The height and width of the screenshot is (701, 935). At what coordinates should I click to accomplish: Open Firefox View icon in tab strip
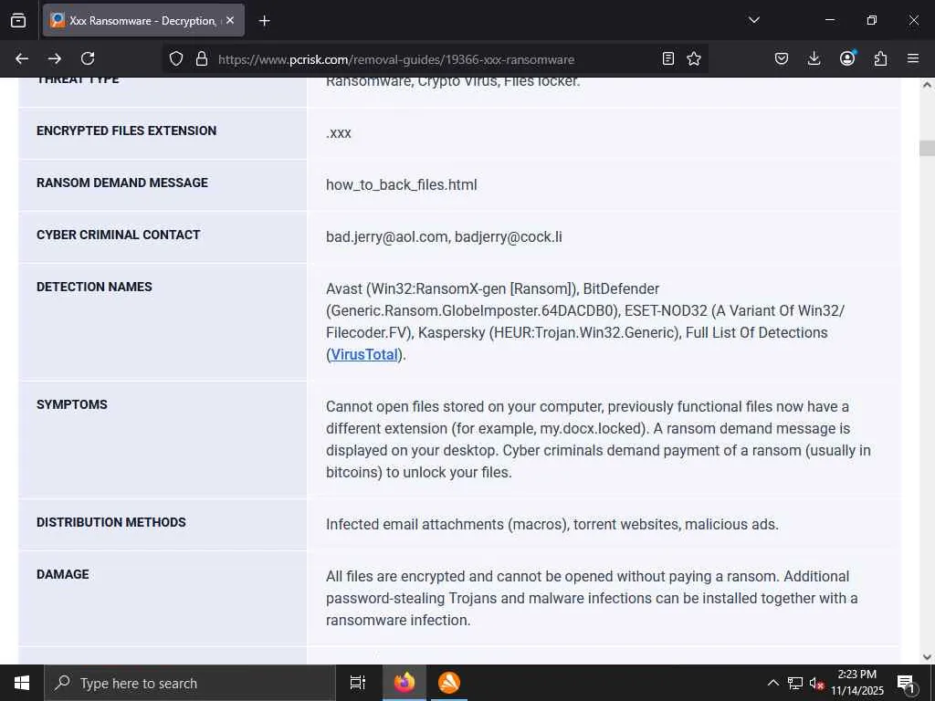(18, 20)
